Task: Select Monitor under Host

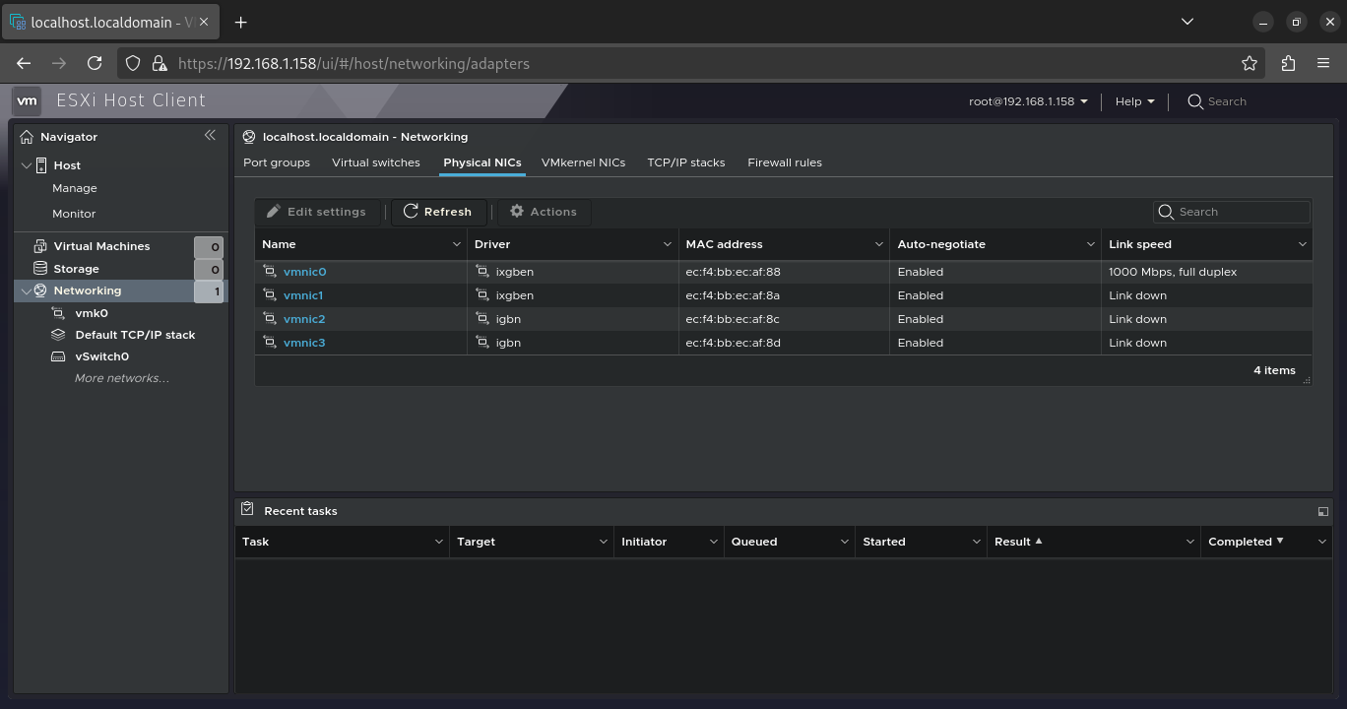Action: [x=74, y=214]
